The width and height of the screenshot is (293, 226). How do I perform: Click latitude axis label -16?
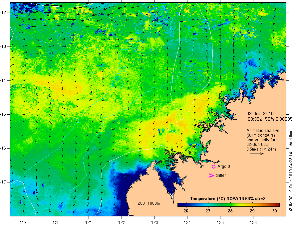(4, 148)
